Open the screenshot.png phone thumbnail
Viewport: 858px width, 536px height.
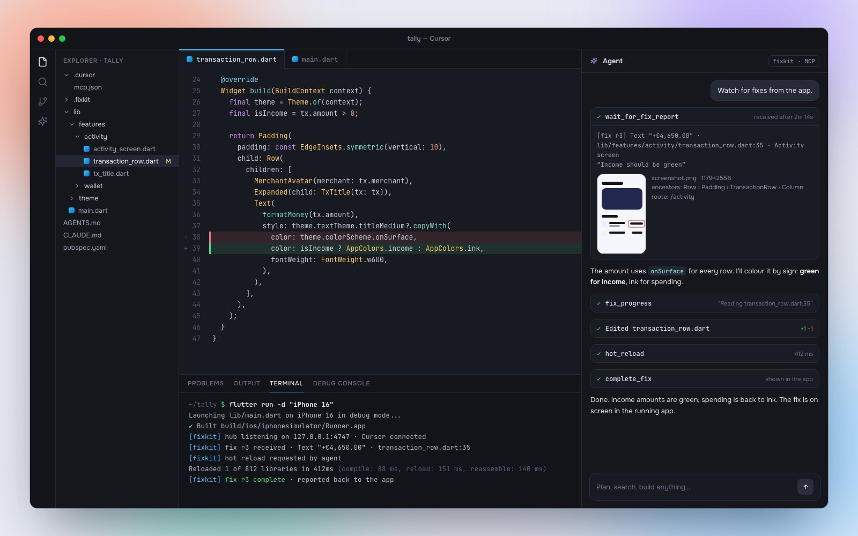tap(622, 213)
